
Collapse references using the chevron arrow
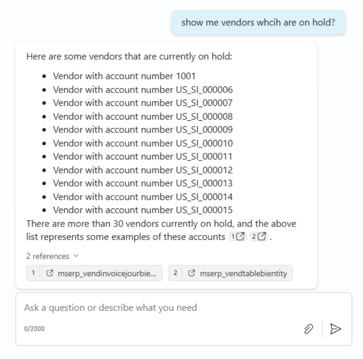tap(72, 256)
